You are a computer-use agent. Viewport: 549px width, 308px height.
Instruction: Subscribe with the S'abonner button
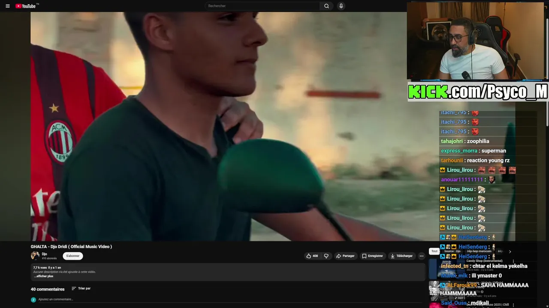(x=73, y=256)
